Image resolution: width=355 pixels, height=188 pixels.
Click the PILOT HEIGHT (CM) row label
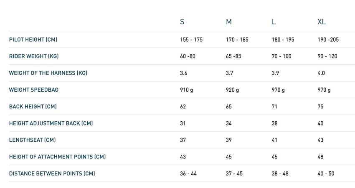pos(33,40)
